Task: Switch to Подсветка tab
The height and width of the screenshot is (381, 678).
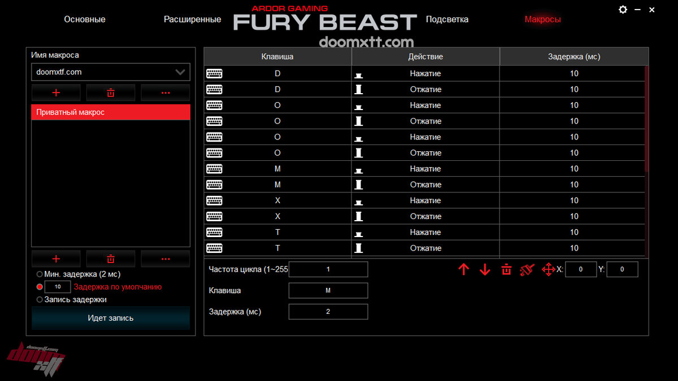Action: [x=447, y=19]
